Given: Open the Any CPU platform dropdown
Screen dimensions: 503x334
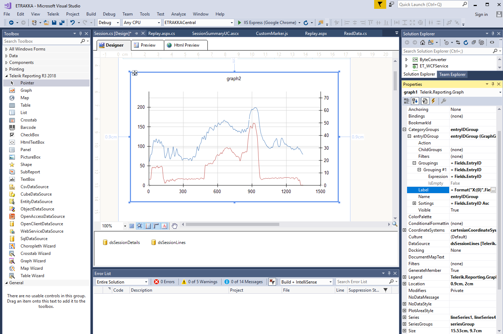Looking at the screenshot, I should pos(142,23).
